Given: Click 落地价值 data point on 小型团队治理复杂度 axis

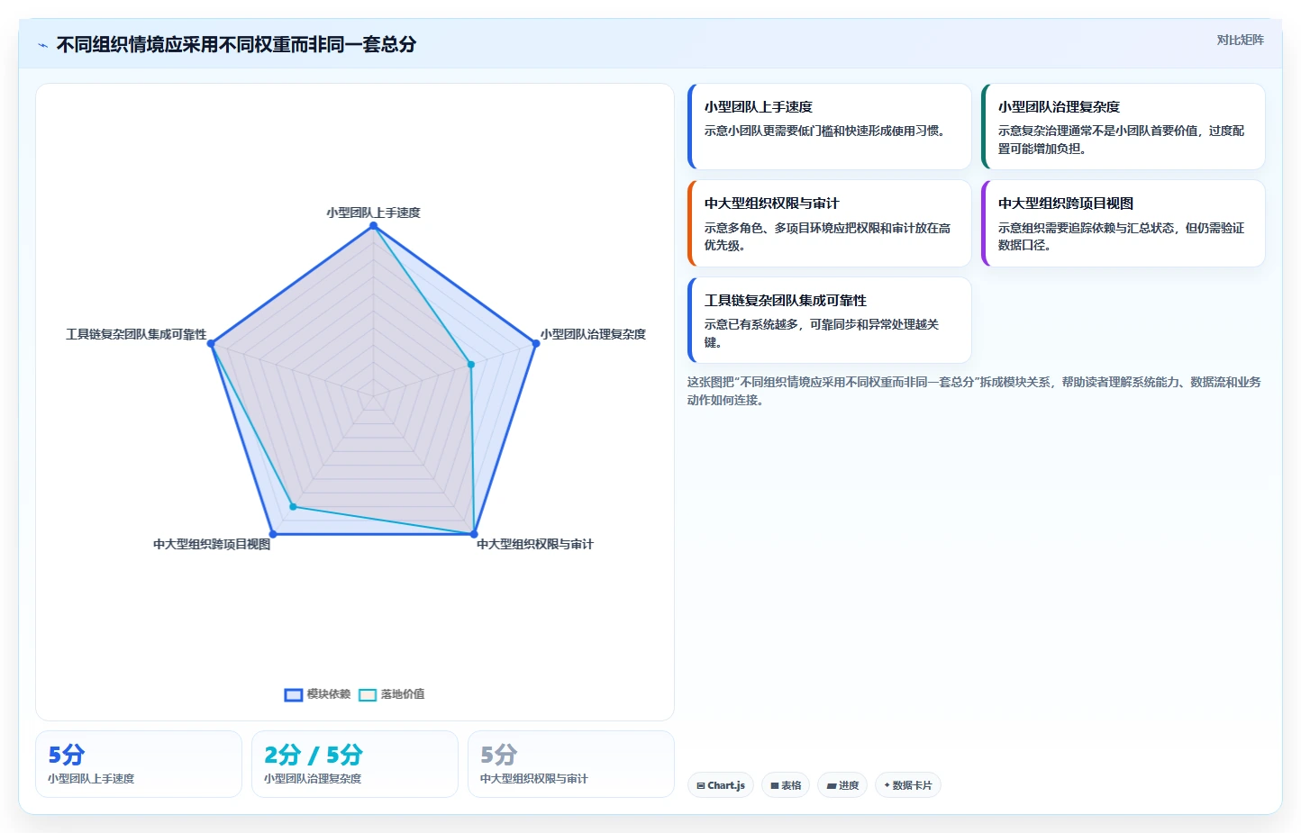Looking at the screenshot, I should pos(470,365).
